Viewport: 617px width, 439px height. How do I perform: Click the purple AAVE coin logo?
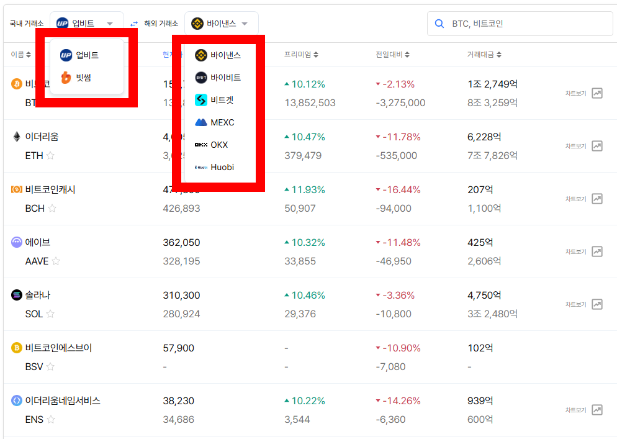pyautogui.click(x=17, y=242)
